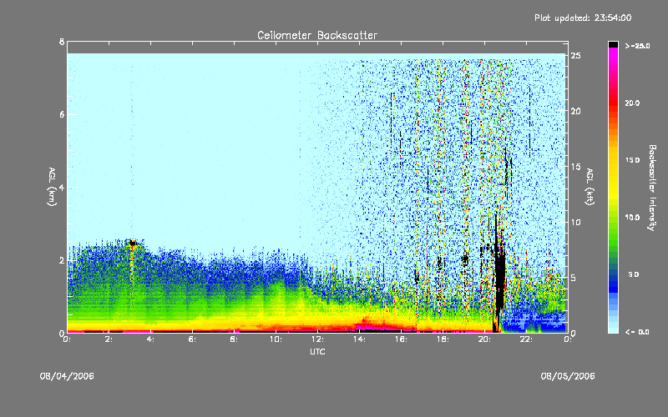Click the '18:' tick on the UTC axis

pos(443,339)
